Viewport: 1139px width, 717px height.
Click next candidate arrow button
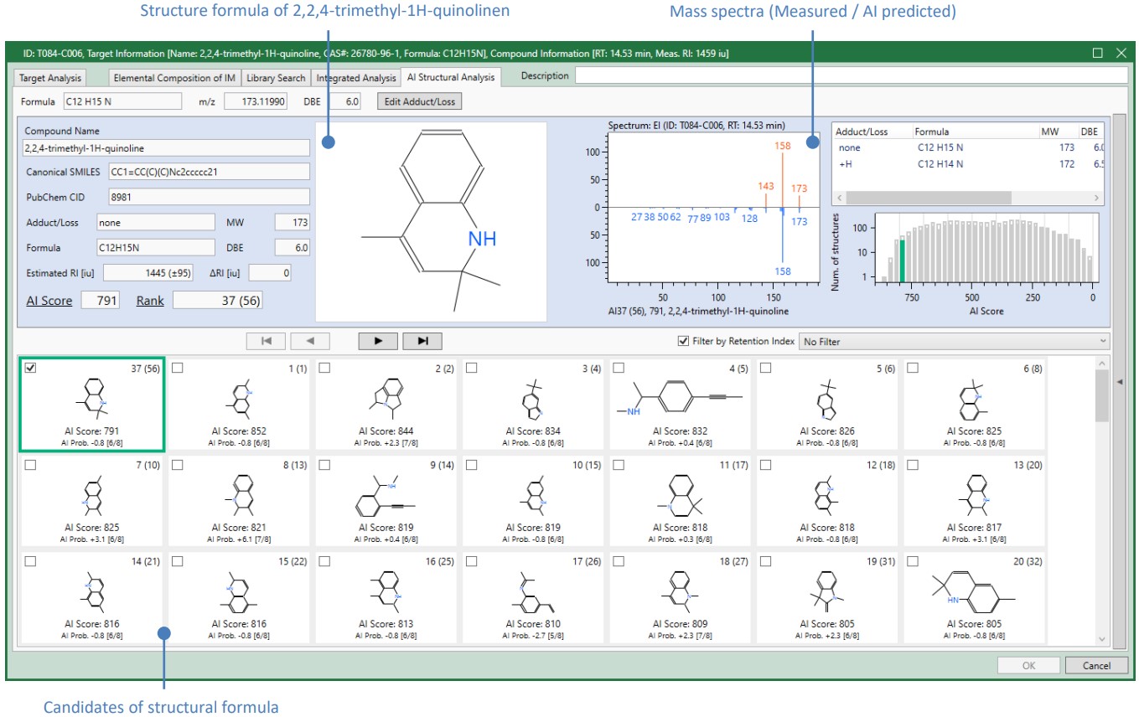click(378, 341)
